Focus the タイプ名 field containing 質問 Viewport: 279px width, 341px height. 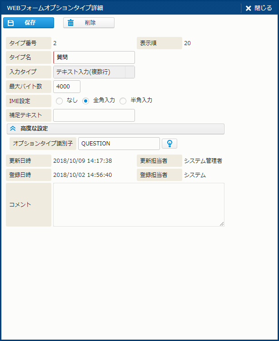94,57
